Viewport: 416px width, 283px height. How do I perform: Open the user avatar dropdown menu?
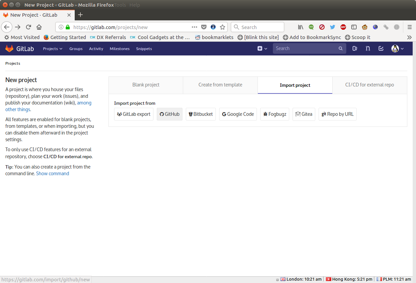tap(398, 48)
